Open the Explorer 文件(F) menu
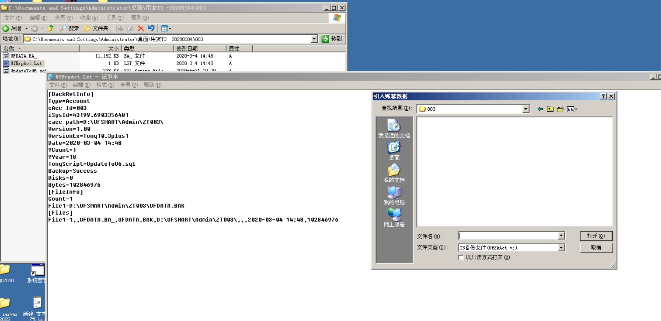Viewport: 661px width, 321px height. tap(13, 18)
